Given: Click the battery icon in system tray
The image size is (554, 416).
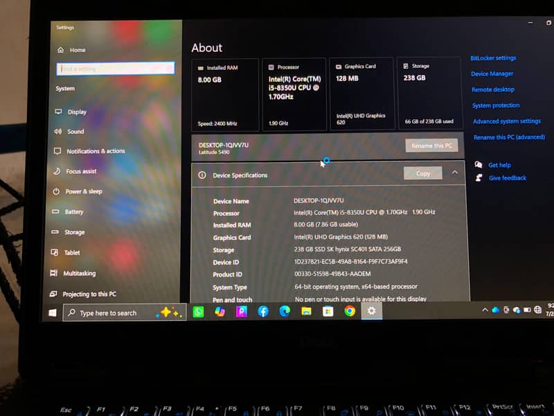Looking at the screenshot, I should click(527, 310).
